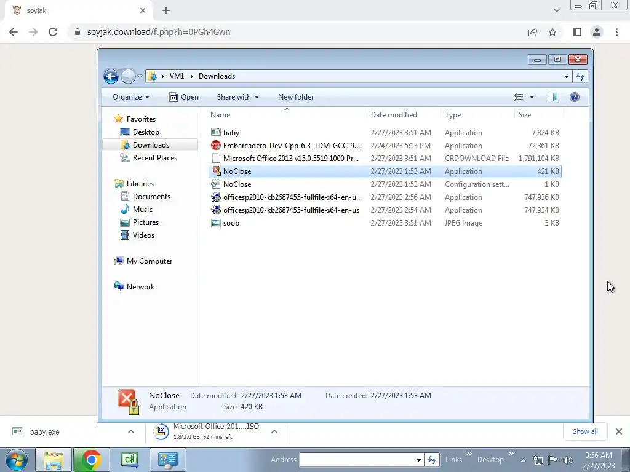Select the baby application file
The width and height of the screenshot is (630, 472).
pos(385,133)
